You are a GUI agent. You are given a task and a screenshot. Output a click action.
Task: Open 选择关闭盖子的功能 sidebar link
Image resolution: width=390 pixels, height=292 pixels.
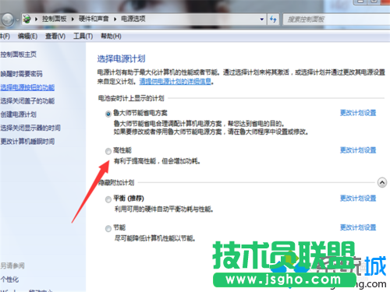27,101
